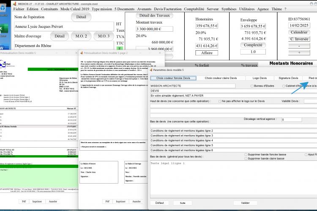
Task: Edit the operation name field Annexe Lycée Jacques Prévert
Action: 64,27
